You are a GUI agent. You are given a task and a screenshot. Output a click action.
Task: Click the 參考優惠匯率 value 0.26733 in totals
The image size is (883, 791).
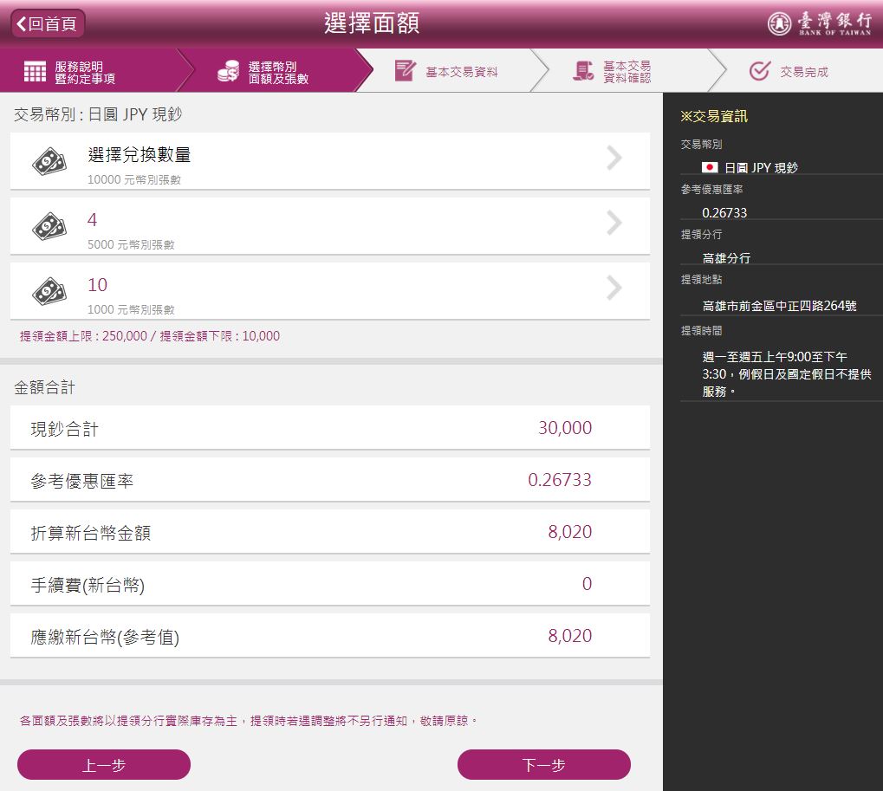[560, 480]
